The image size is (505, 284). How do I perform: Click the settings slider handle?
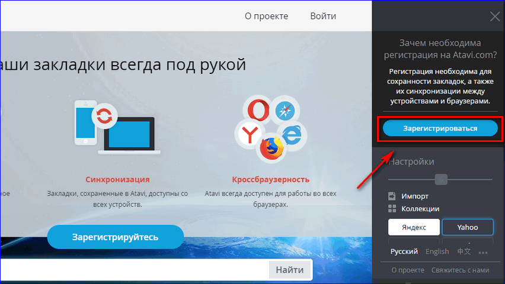[x=440, y=179]
